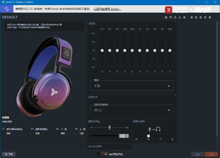This screenshot has height=158, width=220.
Task: Open the headset off timer dropdown 30 分
Action: 132,110
